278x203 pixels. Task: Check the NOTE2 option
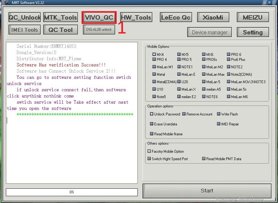229,67
